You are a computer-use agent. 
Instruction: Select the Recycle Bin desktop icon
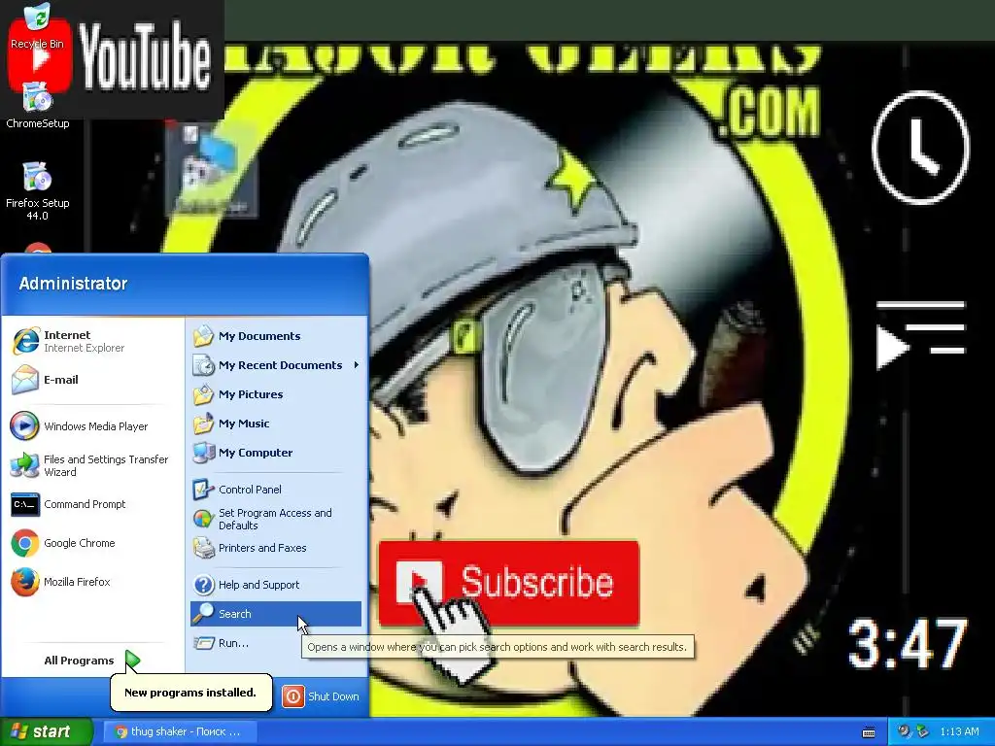pyautogui.click(x=38, y=26)
